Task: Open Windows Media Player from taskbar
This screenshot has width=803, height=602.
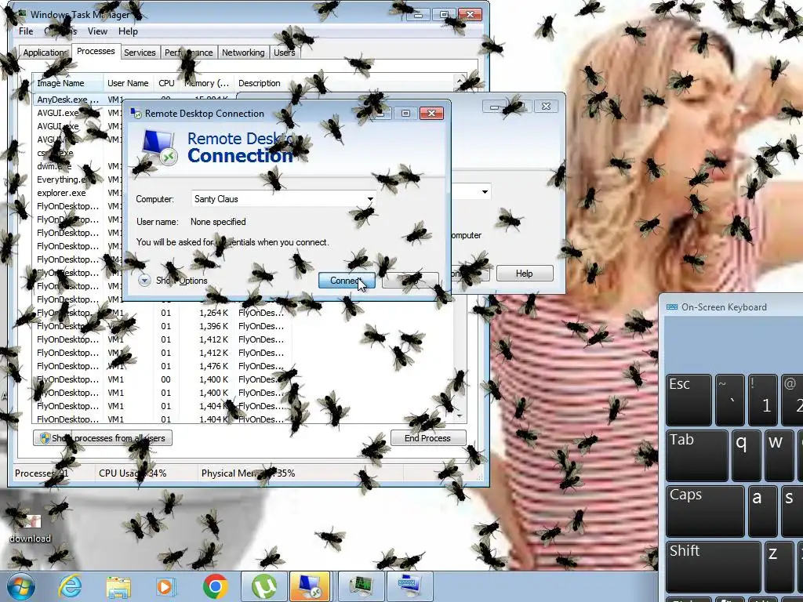Action: 165,587
